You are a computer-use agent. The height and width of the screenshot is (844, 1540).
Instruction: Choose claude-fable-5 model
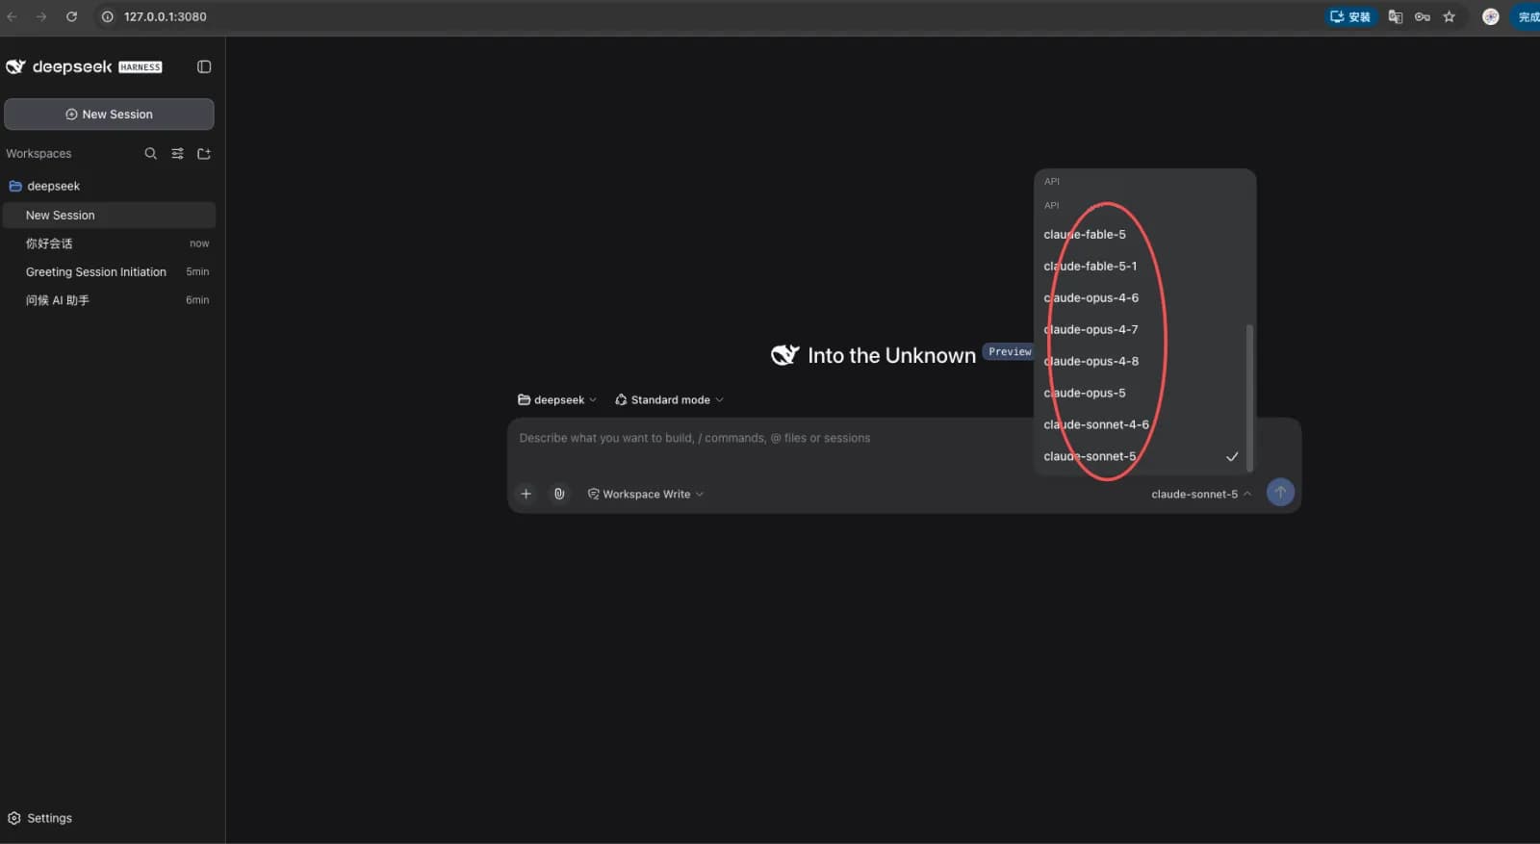pos(1142,234)
